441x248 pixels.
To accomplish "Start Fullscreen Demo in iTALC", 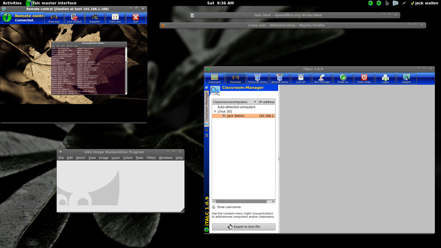I will pos(257,79).
